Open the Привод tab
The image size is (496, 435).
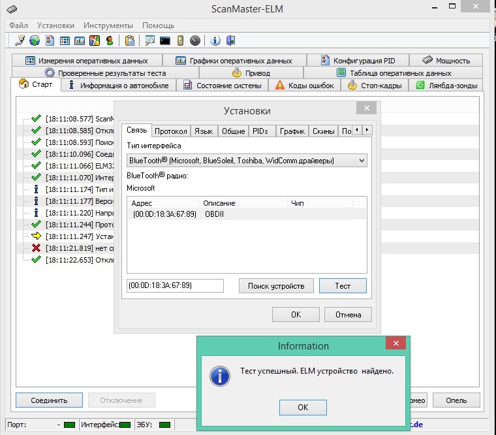pos(251,72)
